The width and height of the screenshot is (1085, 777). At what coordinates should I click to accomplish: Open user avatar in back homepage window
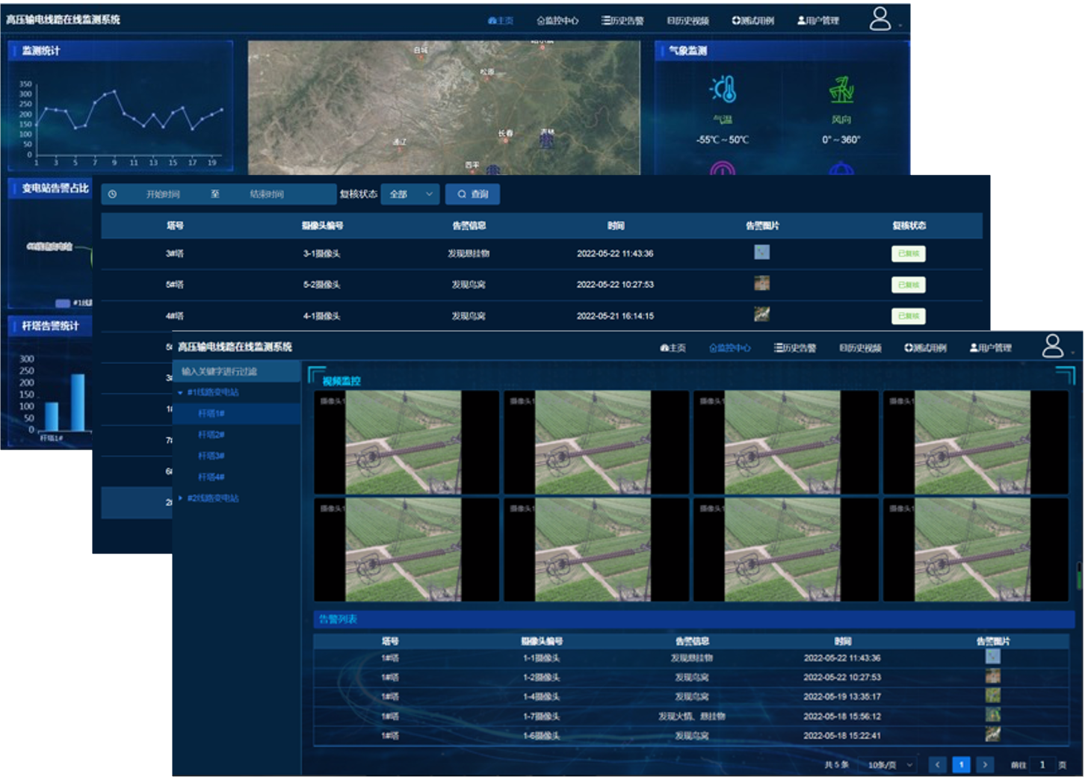880,19
